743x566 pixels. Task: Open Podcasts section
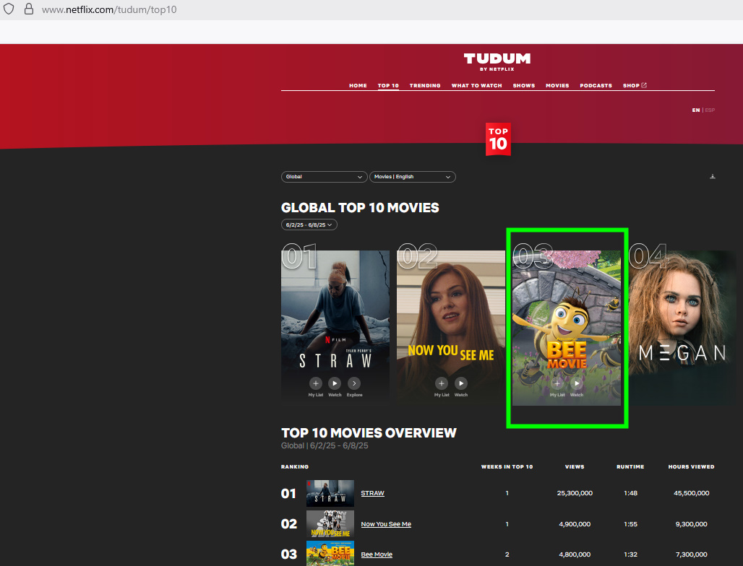coord(596,86)
